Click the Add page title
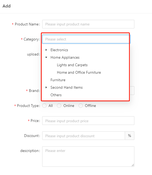This screenshot has height=175, width=152. [7, 6]
